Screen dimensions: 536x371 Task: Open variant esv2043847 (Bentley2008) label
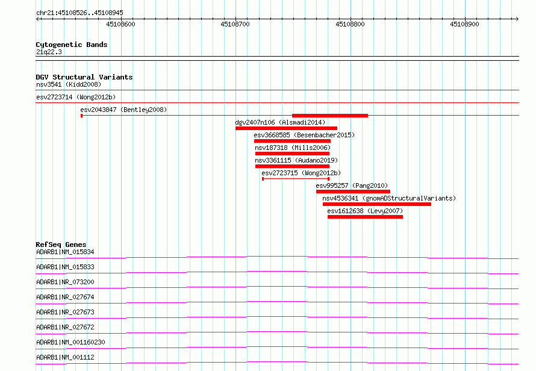click(123, 110)
